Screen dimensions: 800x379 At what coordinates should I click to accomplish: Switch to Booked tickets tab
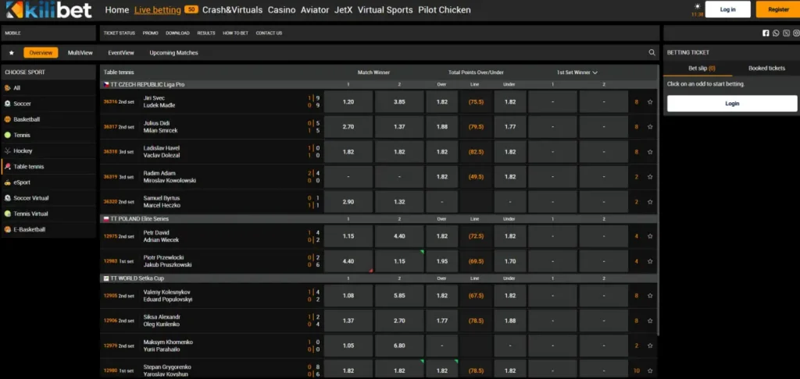pyautogui.click(x=766, y=69)
